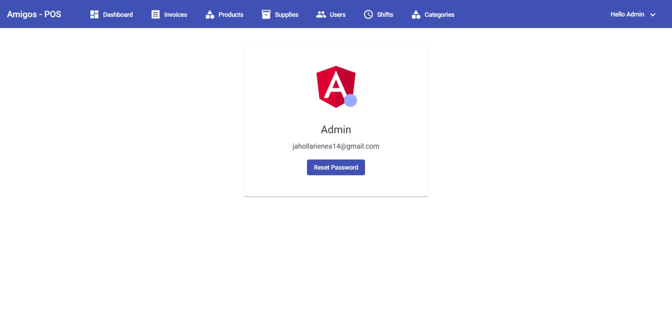The height and width of the screenshot is (326, 672).
Task: Click the Amigos - POS brand title
Action: pos(34,14)
